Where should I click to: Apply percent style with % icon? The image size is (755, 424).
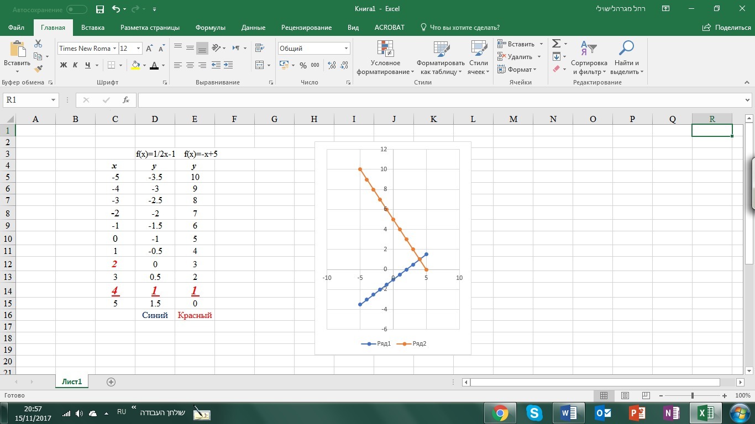303,65
